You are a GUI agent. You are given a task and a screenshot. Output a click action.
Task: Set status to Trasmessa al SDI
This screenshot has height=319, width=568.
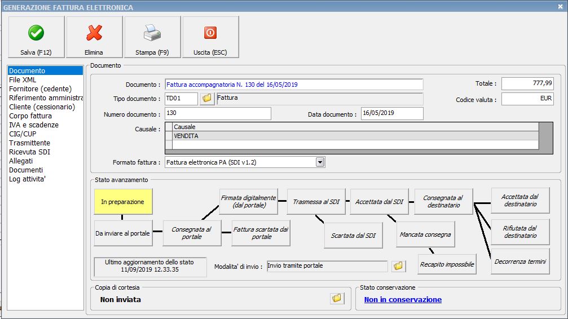[x=316, y=202]
